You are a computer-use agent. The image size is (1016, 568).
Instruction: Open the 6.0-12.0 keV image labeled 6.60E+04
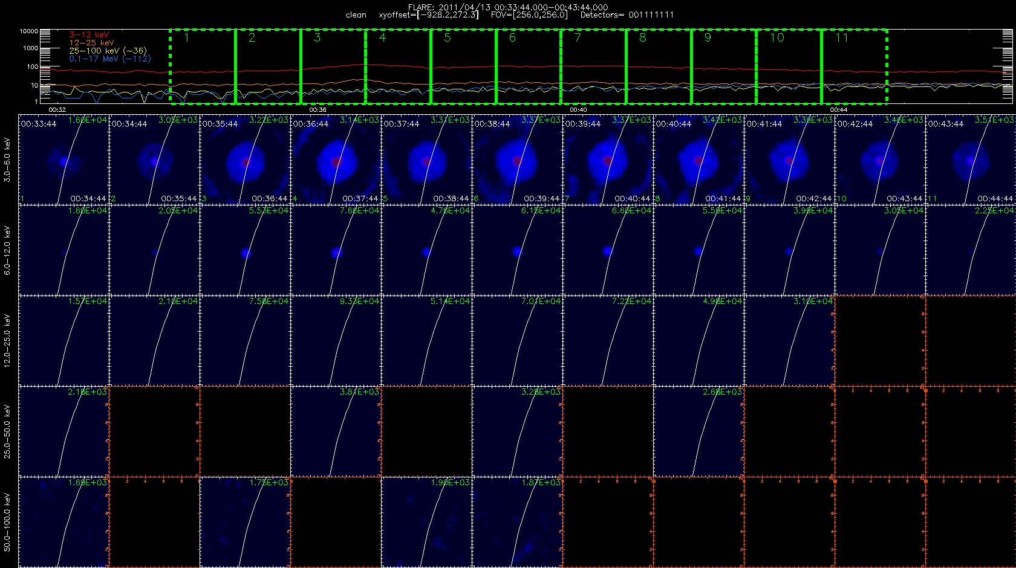click(608, 250)
